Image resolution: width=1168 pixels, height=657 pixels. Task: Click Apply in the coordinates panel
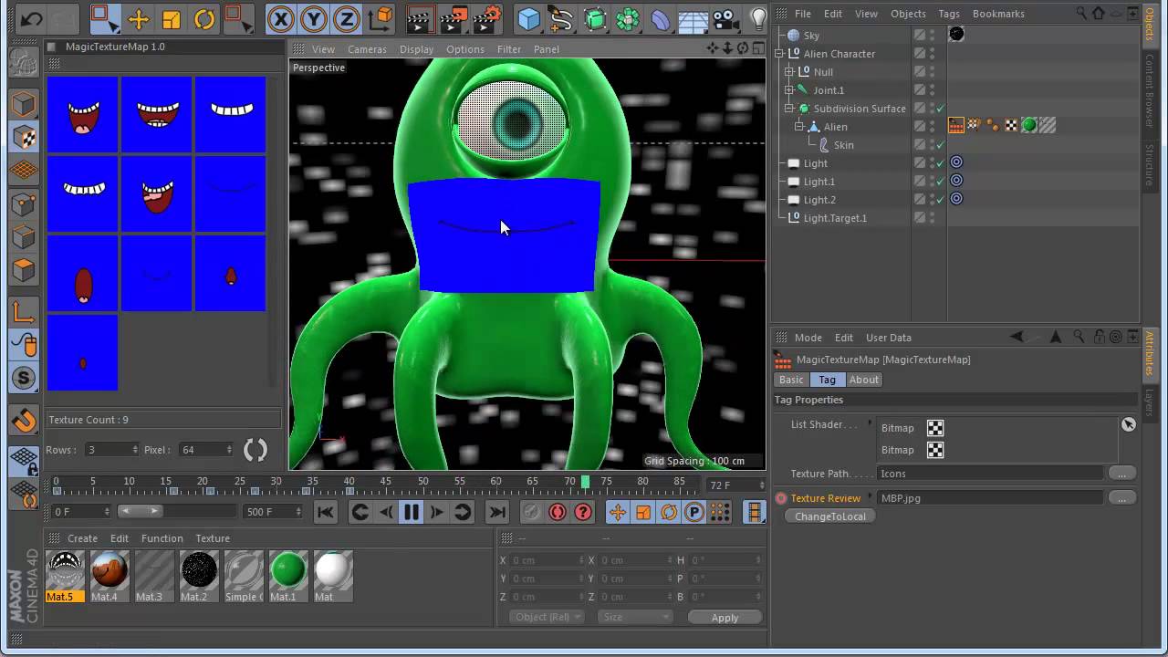pos(724,618)
